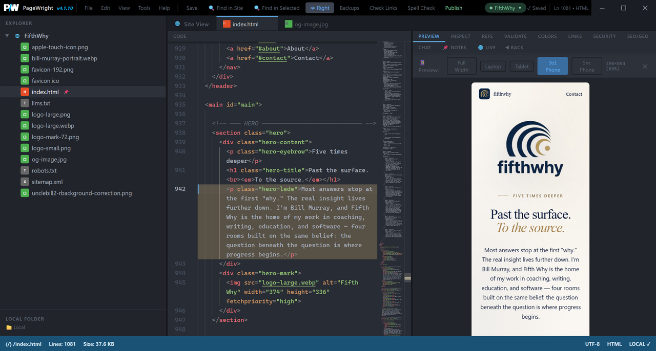Click the sitemap.xml file icon

25,182
